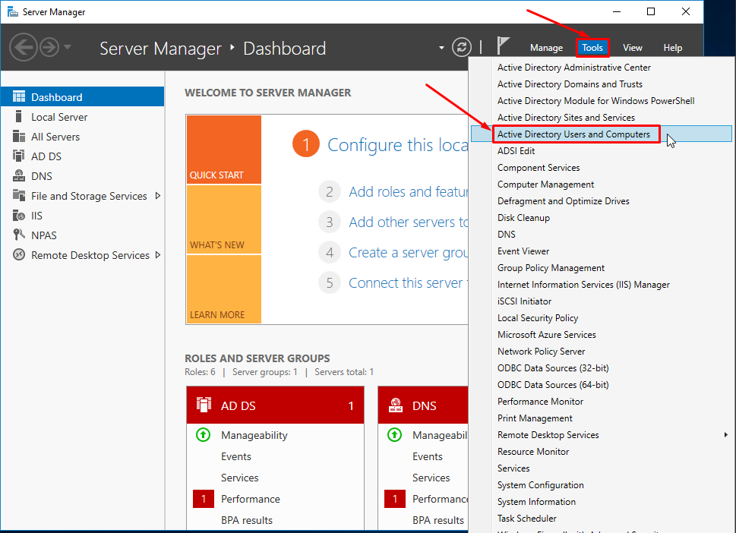The image size is (736, 533).
Task: Click AD DS Performance red alert badge
Action: point(204,499)
